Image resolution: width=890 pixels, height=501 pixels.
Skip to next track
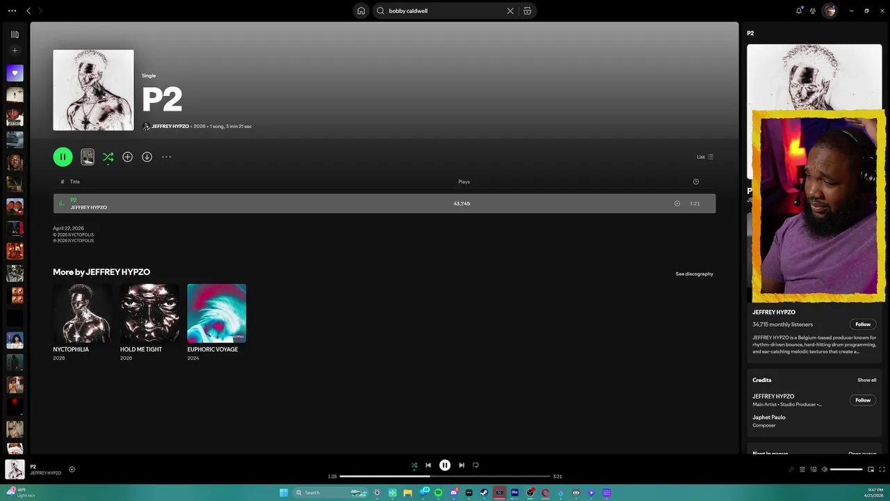coord(462,465)
